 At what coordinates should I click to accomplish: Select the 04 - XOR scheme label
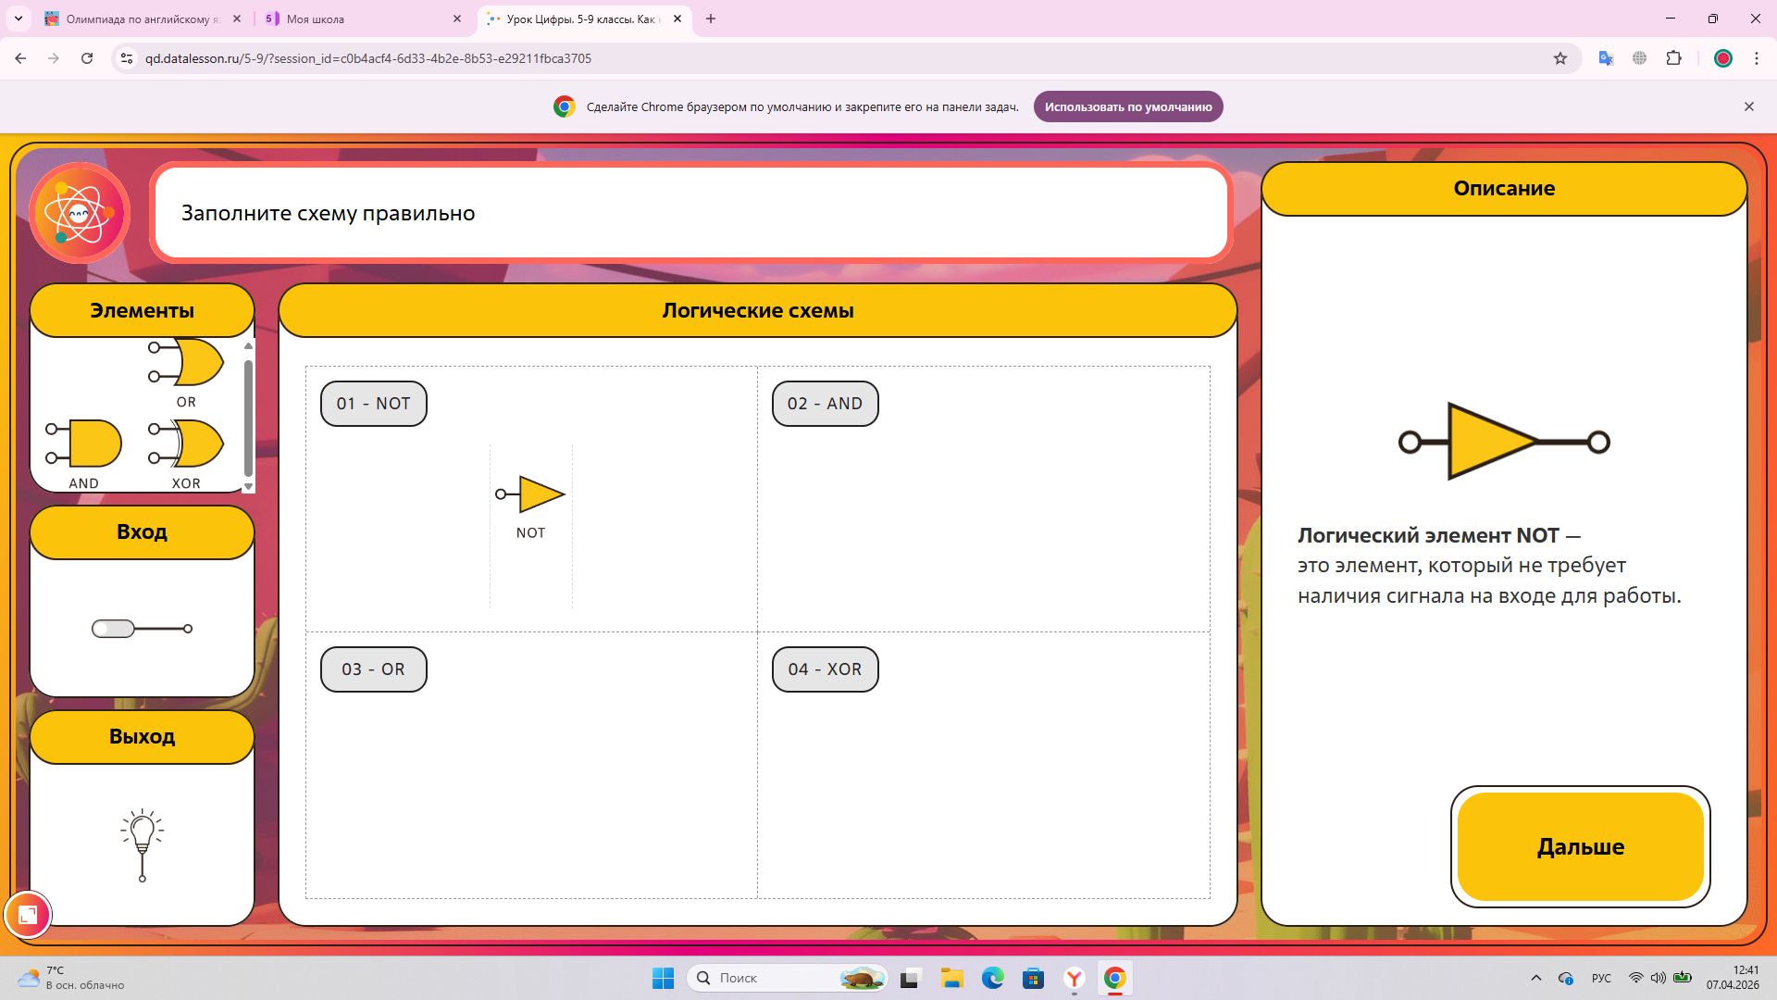[826, 669]
